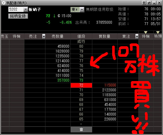This screenshot has height=135, width=163.
Task: Click the T text-size icon in the title bar
Action: 144,3
